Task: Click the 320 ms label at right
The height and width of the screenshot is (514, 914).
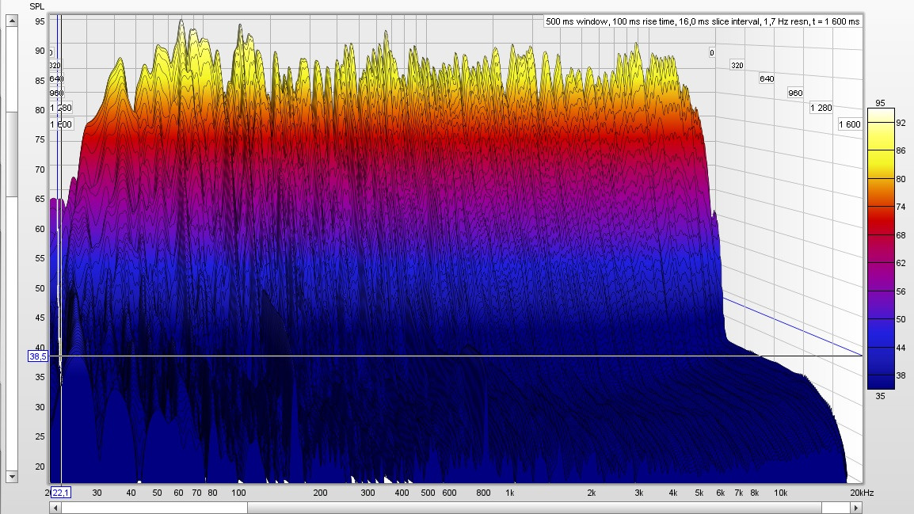Action: [737, 65]
